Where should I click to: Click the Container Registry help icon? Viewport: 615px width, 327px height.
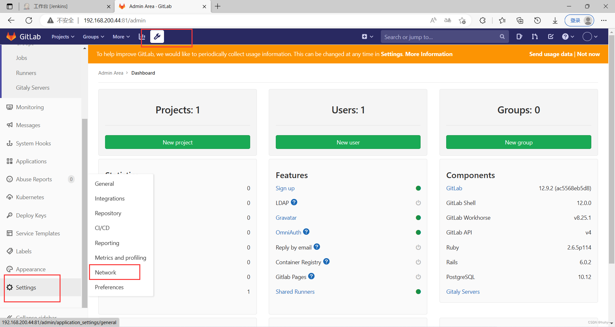click(x=326, y=261)
